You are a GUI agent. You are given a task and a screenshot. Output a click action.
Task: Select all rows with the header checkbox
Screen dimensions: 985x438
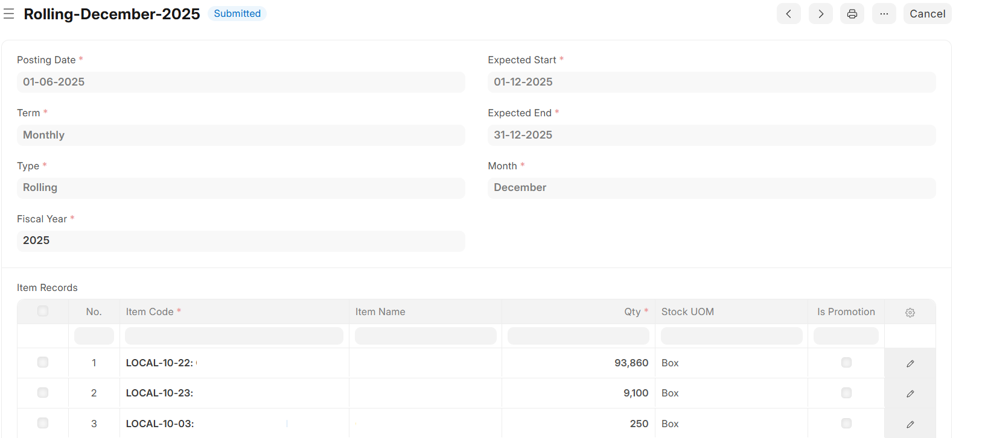(43, 311)
